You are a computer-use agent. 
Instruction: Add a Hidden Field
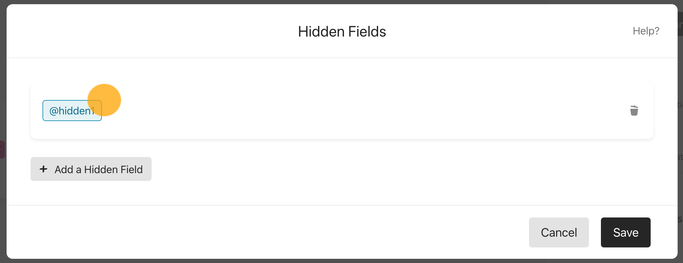point(91,169)
